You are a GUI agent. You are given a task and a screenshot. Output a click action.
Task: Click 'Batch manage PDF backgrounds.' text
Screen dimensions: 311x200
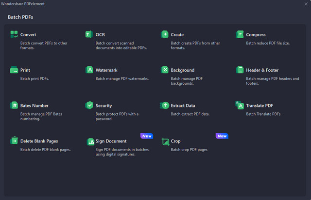coord(187,81)
